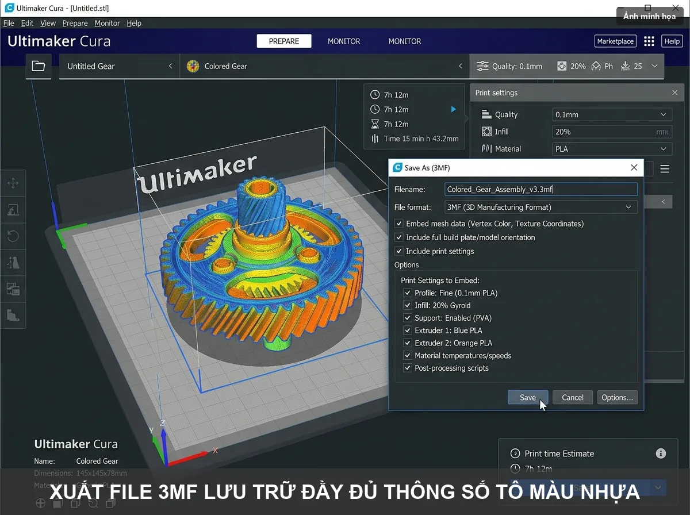This screenshot has height=515, width=690.
Task: Collapse the Colored Gear material selector
Action: pyautogui.click(x=460, y=66)
